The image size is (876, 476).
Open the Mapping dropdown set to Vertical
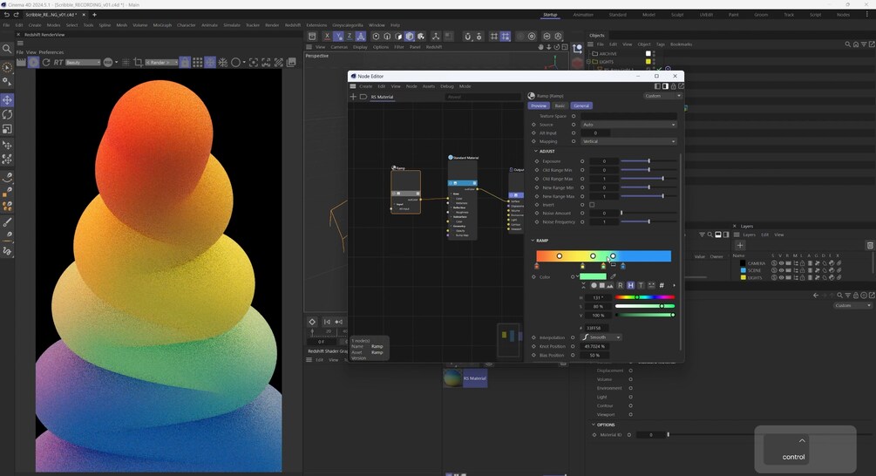tap(628, 141)
